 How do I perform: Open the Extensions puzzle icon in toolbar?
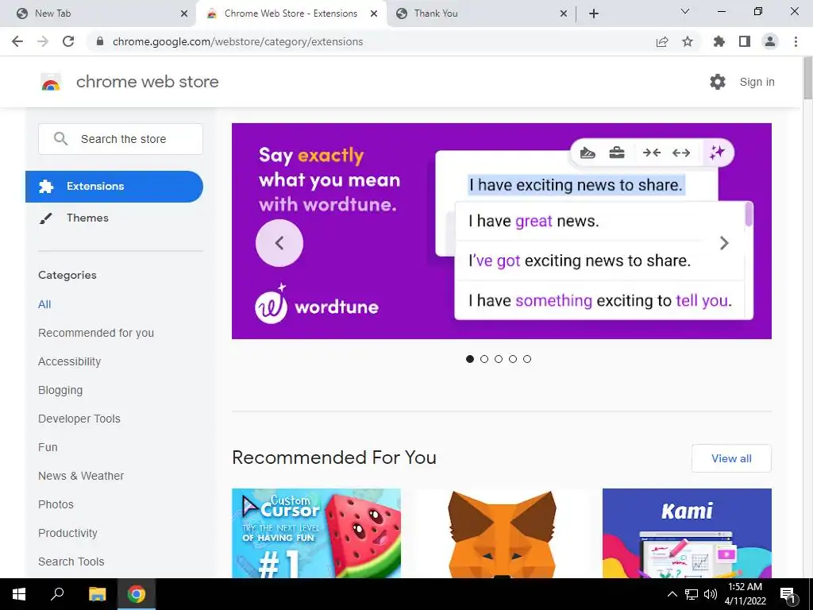point(719,41)
